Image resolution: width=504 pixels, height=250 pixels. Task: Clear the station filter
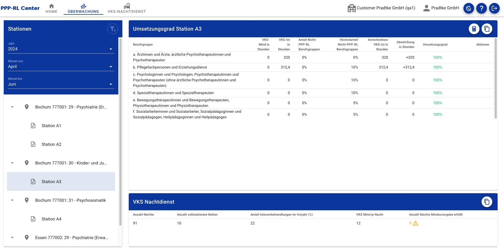(x=113, y=29)
